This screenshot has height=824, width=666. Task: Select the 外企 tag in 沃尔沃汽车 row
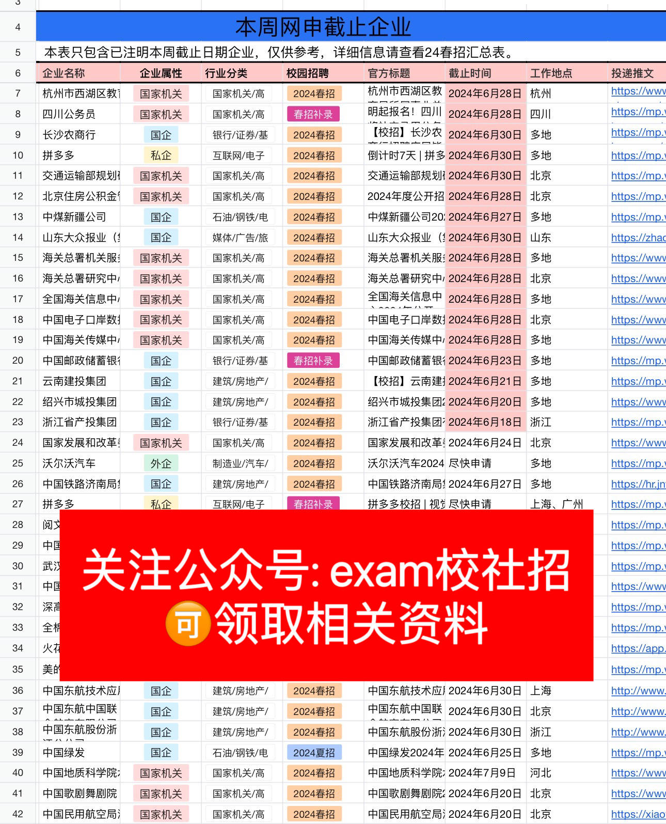coord(161,463)
